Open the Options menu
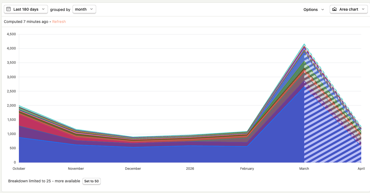370x193 pixels. (x=314, y=10)
